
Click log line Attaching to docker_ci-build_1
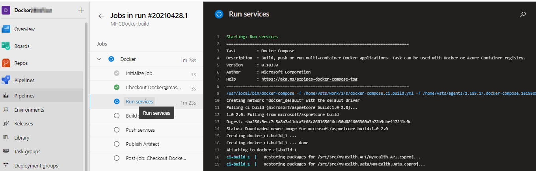pyautogui.click(x=261, y=150)
